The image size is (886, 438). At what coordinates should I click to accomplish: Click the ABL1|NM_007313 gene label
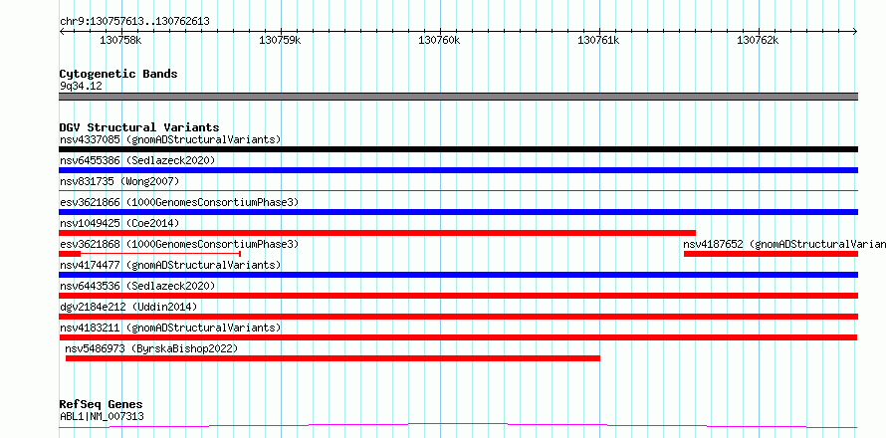click(x=102, y=416)
